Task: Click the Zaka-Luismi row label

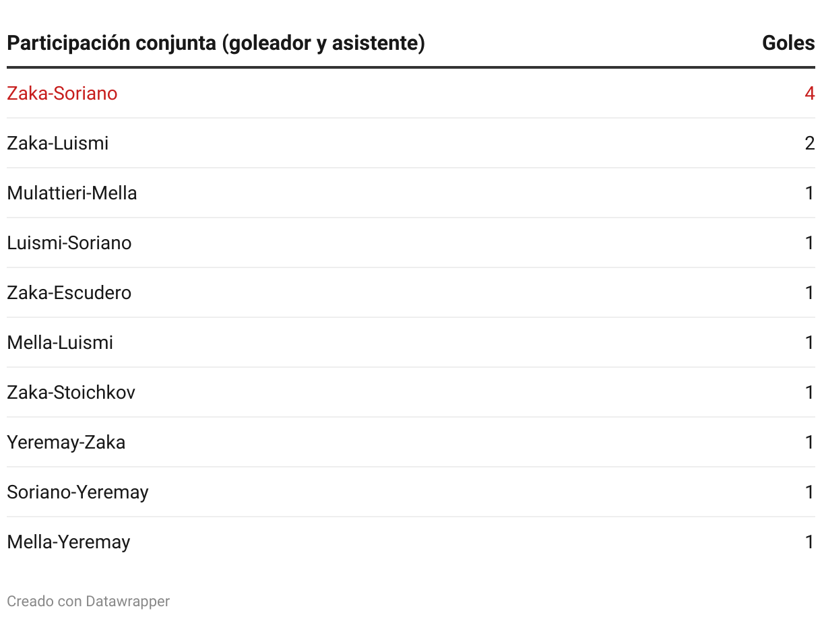Action: (58, 143)
